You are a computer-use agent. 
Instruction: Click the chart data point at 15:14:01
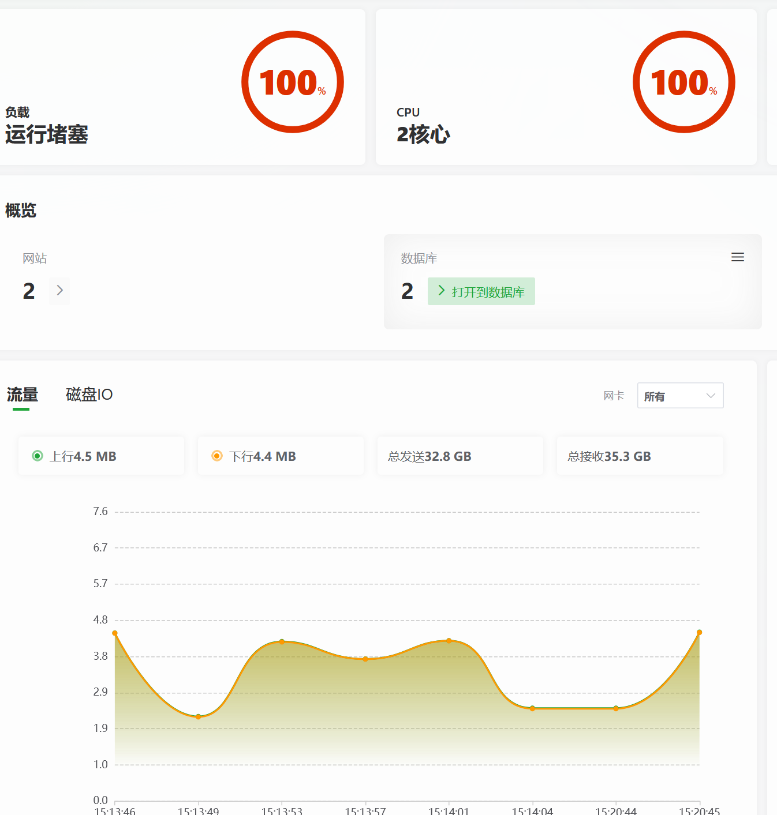coord(449,641)
